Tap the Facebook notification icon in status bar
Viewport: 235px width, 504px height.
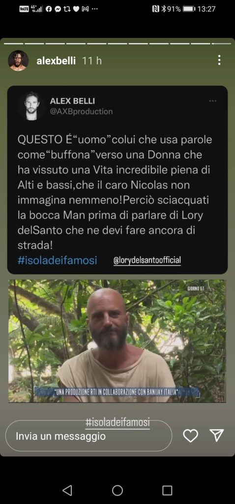49,9
